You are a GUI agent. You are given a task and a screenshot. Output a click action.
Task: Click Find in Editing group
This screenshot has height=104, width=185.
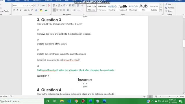[168, 4]
